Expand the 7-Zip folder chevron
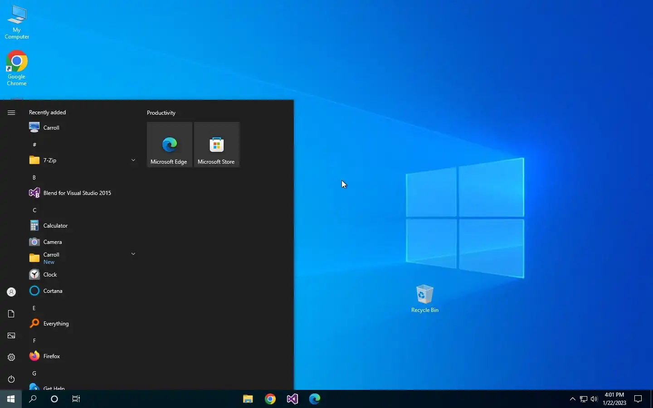The height and width of the screenshot is (408, 653). tap(133, 160)
